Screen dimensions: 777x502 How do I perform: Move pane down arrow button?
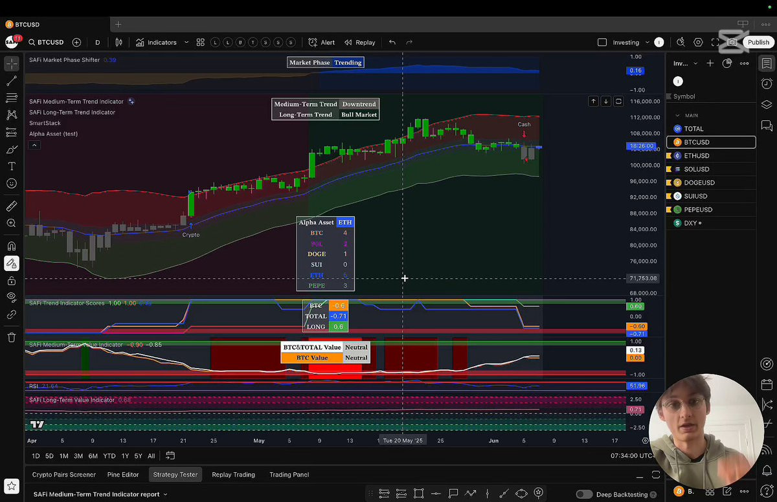coord(605,102)
